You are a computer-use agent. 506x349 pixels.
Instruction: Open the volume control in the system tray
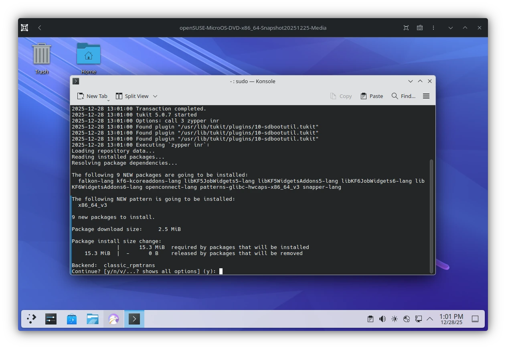(x=382, y=318)
